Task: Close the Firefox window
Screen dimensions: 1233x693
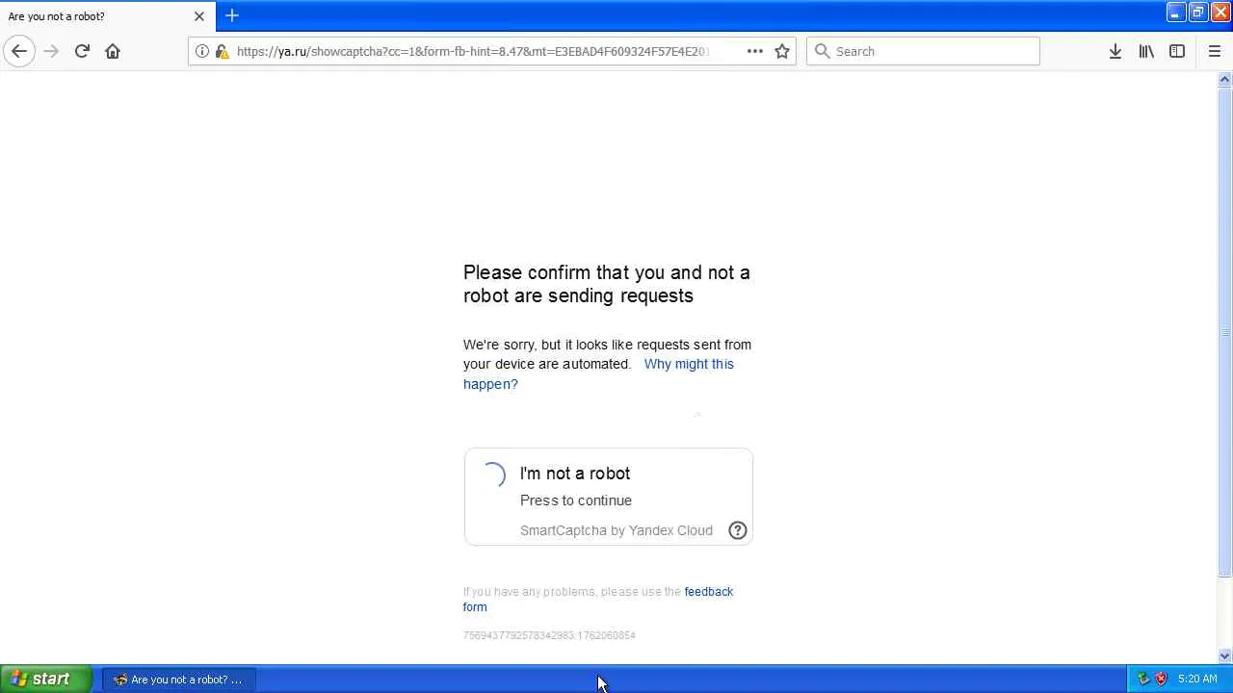Action: click(x=1220, y=13)
